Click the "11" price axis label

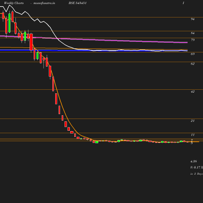pos(192,135)
